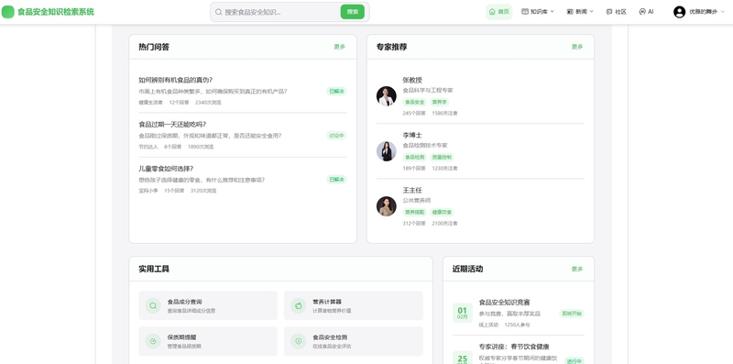Screen dimensions: 733x364
Task: Open the 营养计算器 tool title
Action: (x=327, y=302)
